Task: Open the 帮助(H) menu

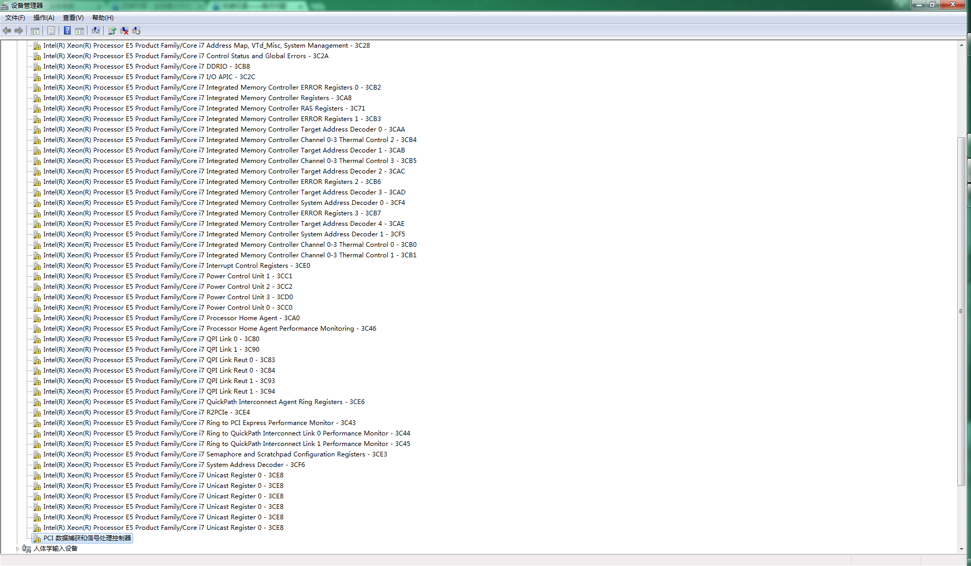Action: [x=103, y=18]
